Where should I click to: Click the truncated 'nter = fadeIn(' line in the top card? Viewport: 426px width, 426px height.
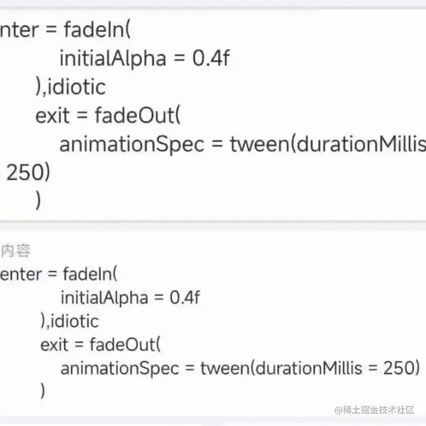tap(67, 31)
